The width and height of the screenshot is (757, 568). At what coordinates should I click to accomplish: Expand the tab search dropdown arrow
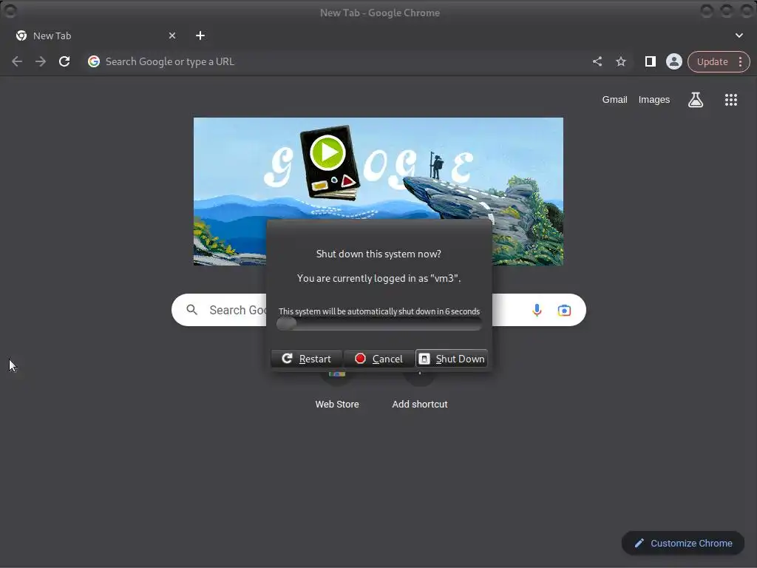point(739,35)
